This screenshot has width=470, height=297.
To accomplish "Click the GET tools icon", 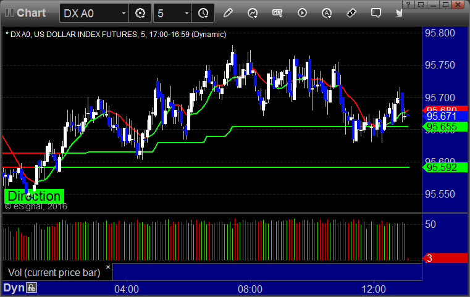I will (x=277, y=13).
